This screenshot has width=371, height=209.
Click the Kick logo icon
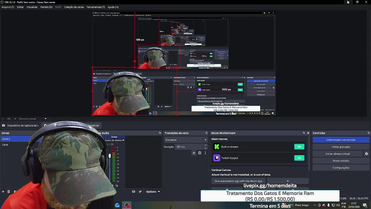point(217,147)
